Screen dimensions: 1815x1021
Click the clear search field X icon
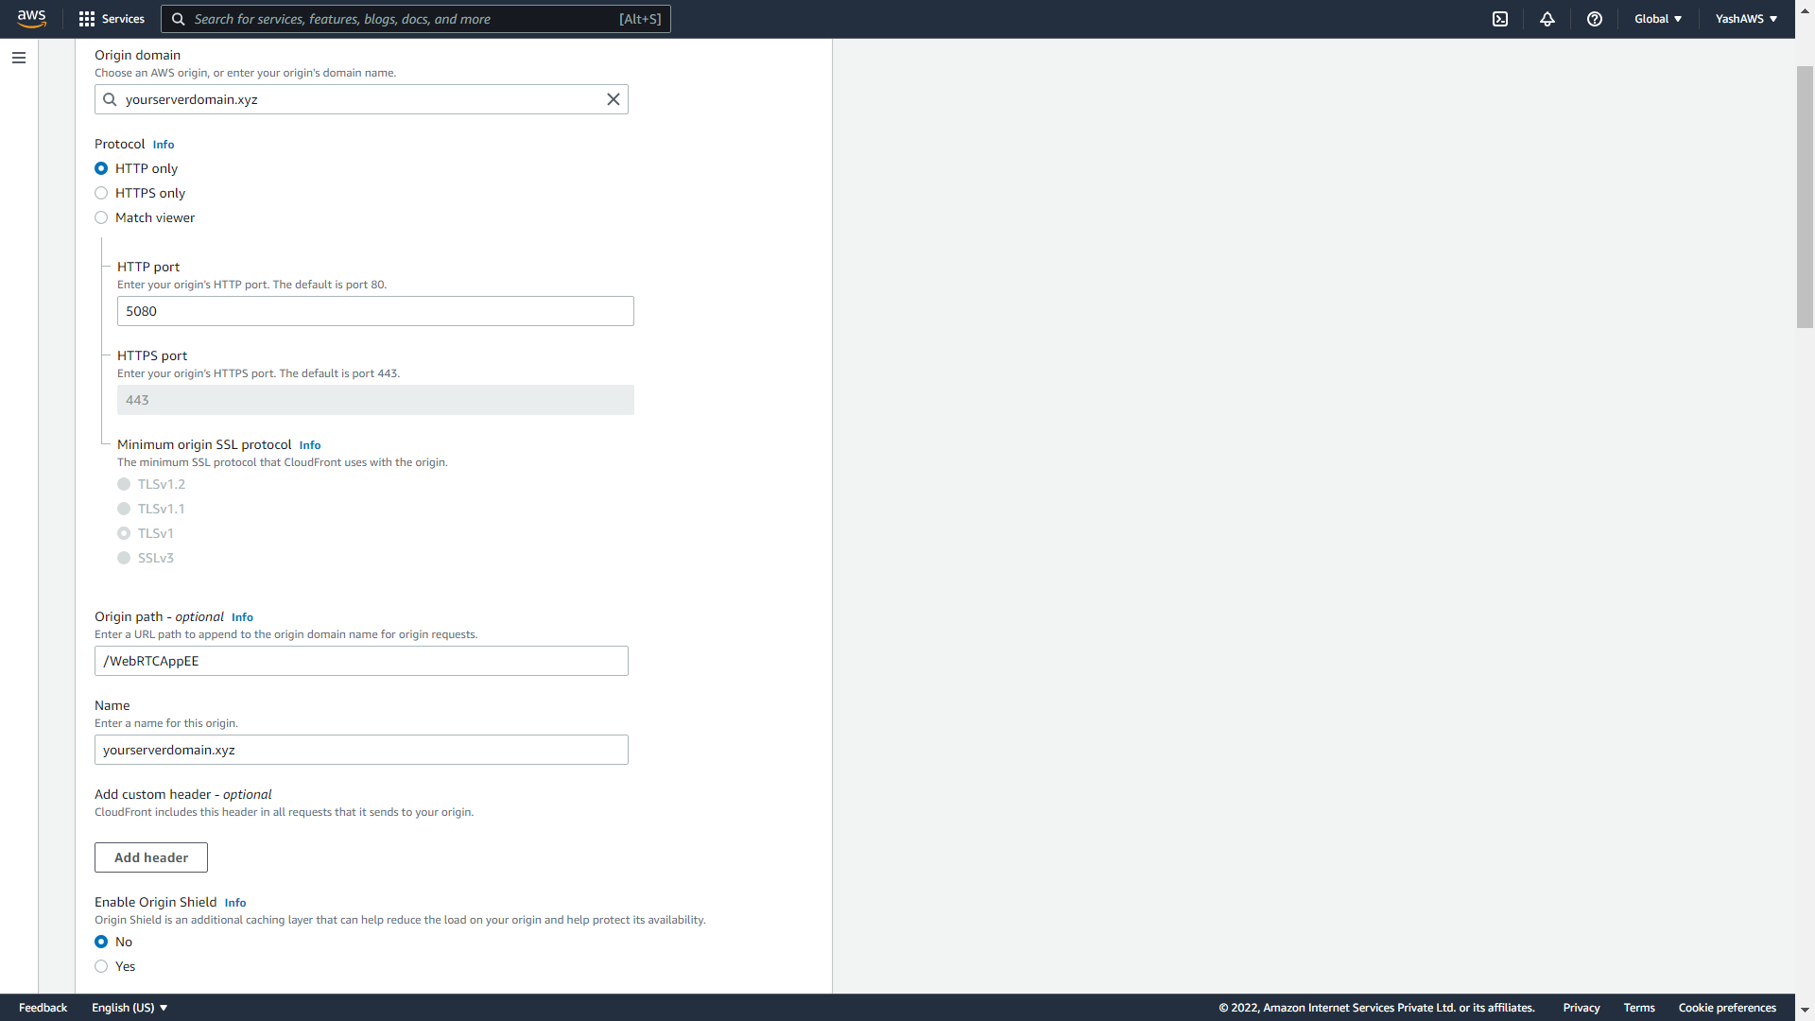point(612,99)
